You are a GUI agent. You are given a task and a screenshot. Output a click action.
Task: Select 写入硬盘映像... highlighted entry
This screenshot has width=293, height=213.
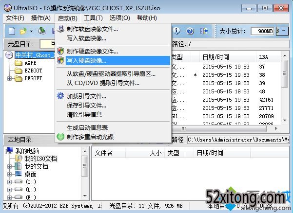[x=114, y=61]
